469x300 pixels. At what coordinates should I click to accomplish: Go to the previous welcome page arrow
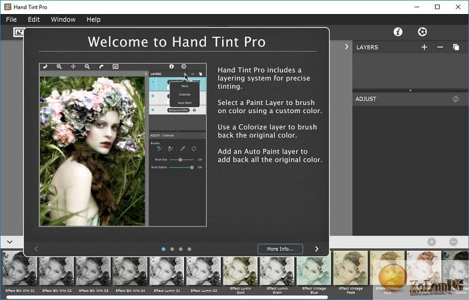click(36, 249)
